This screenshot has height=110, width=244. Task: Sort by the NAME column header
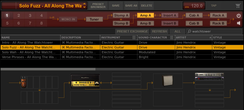[30, 38]
